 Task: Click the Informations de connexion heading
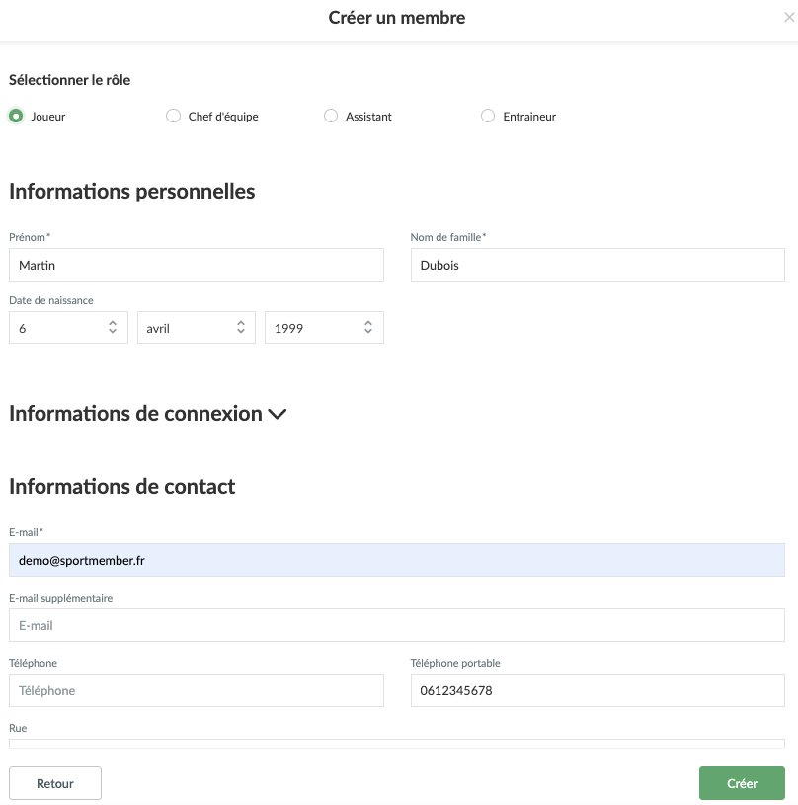[x=135, y=414]
